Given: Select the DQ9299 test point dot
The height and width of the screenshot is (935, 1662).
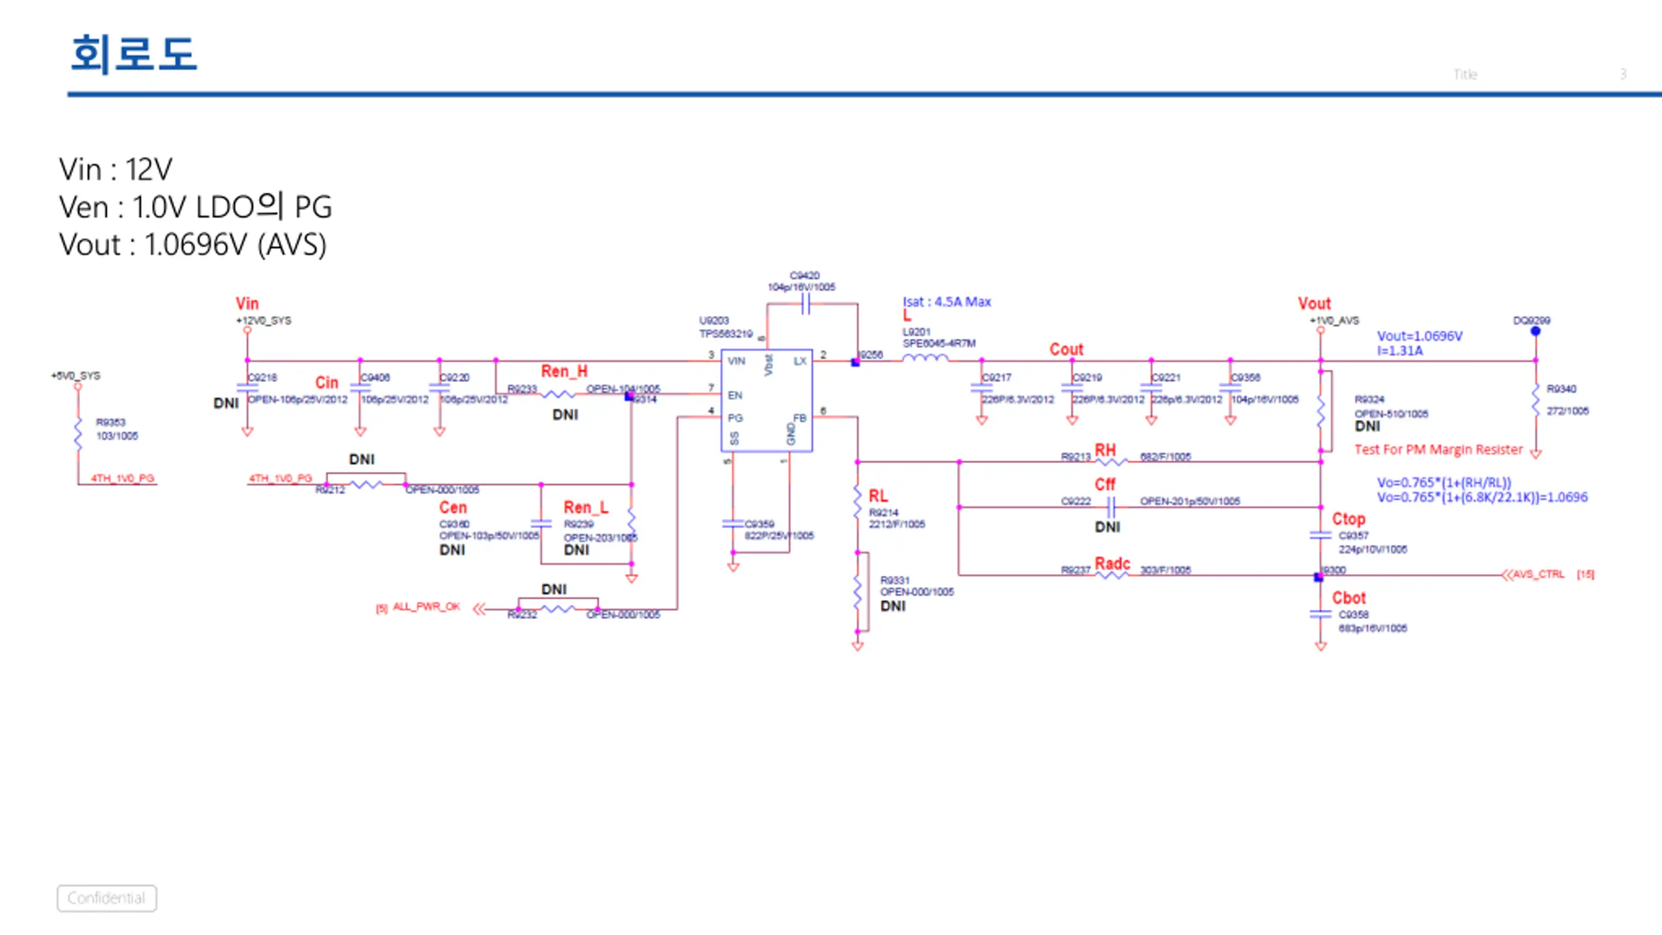Looking at the screenshot, I should tap(1535, 331).
